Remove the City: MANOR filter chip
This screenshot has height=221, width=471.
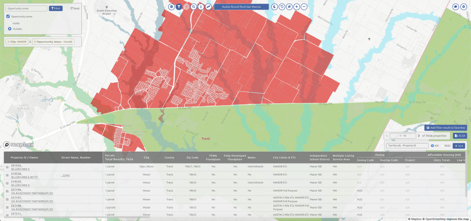[x=8, y=42]
